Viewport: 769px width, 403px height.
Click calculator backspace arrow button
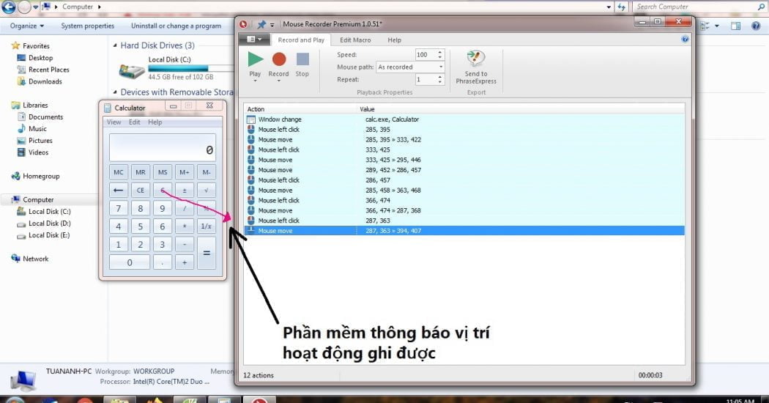pyautogui.click(x=119, y=191)
